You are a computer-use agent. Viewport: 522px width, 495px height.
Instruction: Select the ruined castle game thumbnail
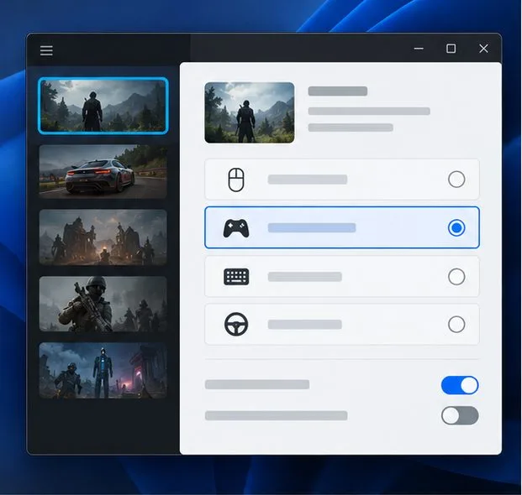103,237
